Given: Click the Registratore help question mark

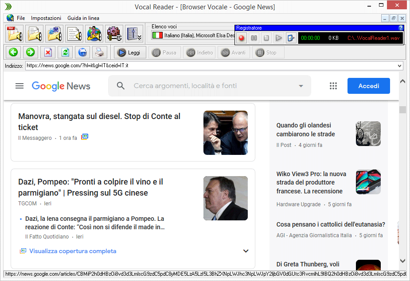Looking at the screenshot, I should [x=401, y=28].
